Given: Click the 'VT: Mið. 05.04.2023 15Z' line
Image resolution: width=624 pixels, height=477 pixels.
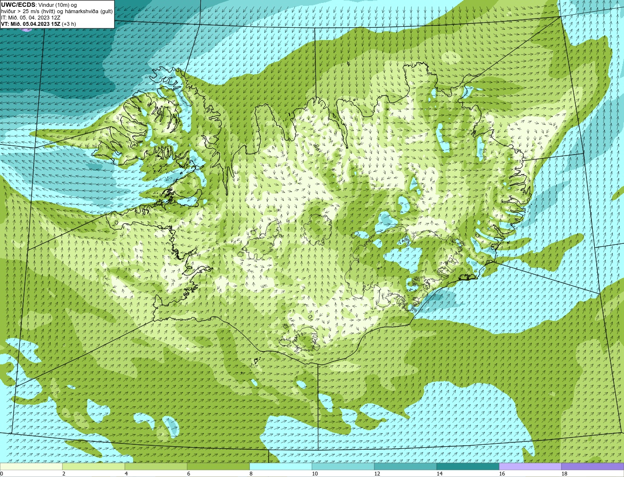Looking at the screenshot, I should [x=30, y=24].
